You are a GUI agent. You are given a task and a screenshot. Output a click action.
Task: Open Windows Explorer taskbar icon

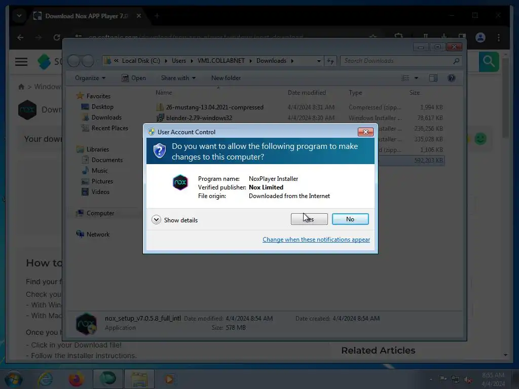click(140, 379)
